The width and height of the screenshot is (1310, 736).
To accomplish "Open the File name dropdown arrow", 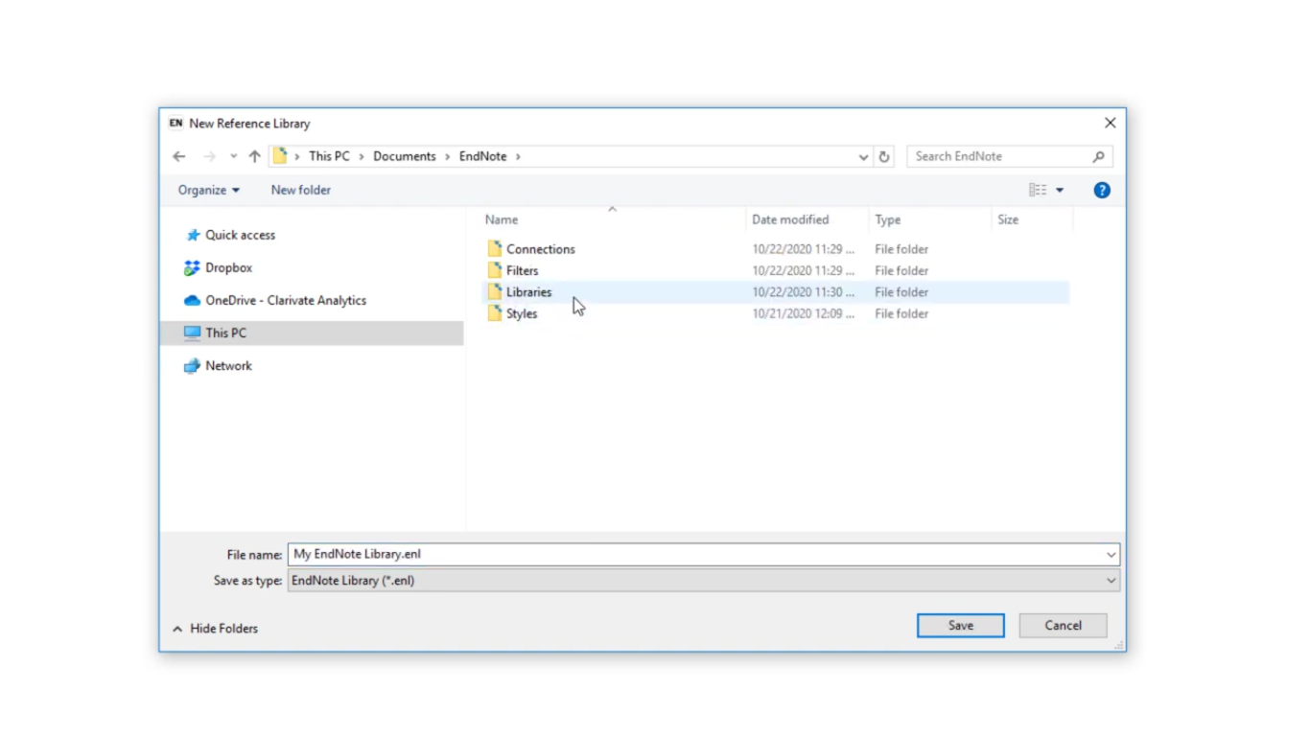I will (1111, 554).
